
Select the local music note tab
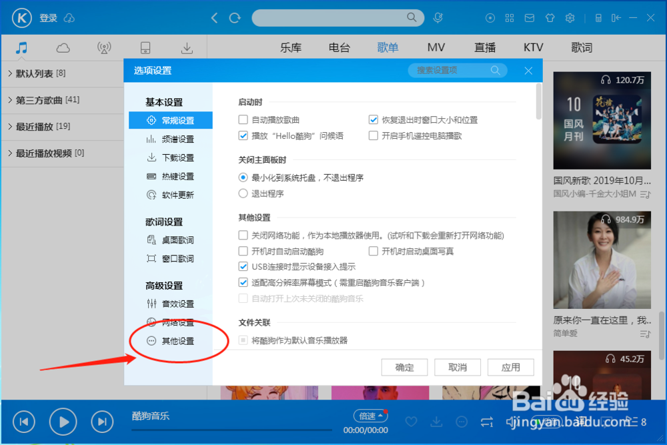pyautogui.click(x=21, y=47)
